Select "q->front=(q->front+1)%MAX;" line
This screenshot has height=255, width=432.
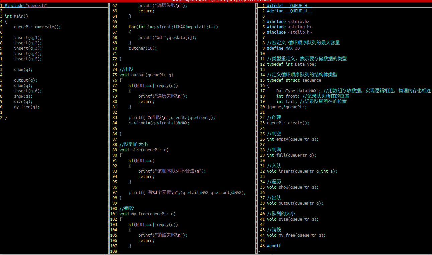(x=159, y=123)
